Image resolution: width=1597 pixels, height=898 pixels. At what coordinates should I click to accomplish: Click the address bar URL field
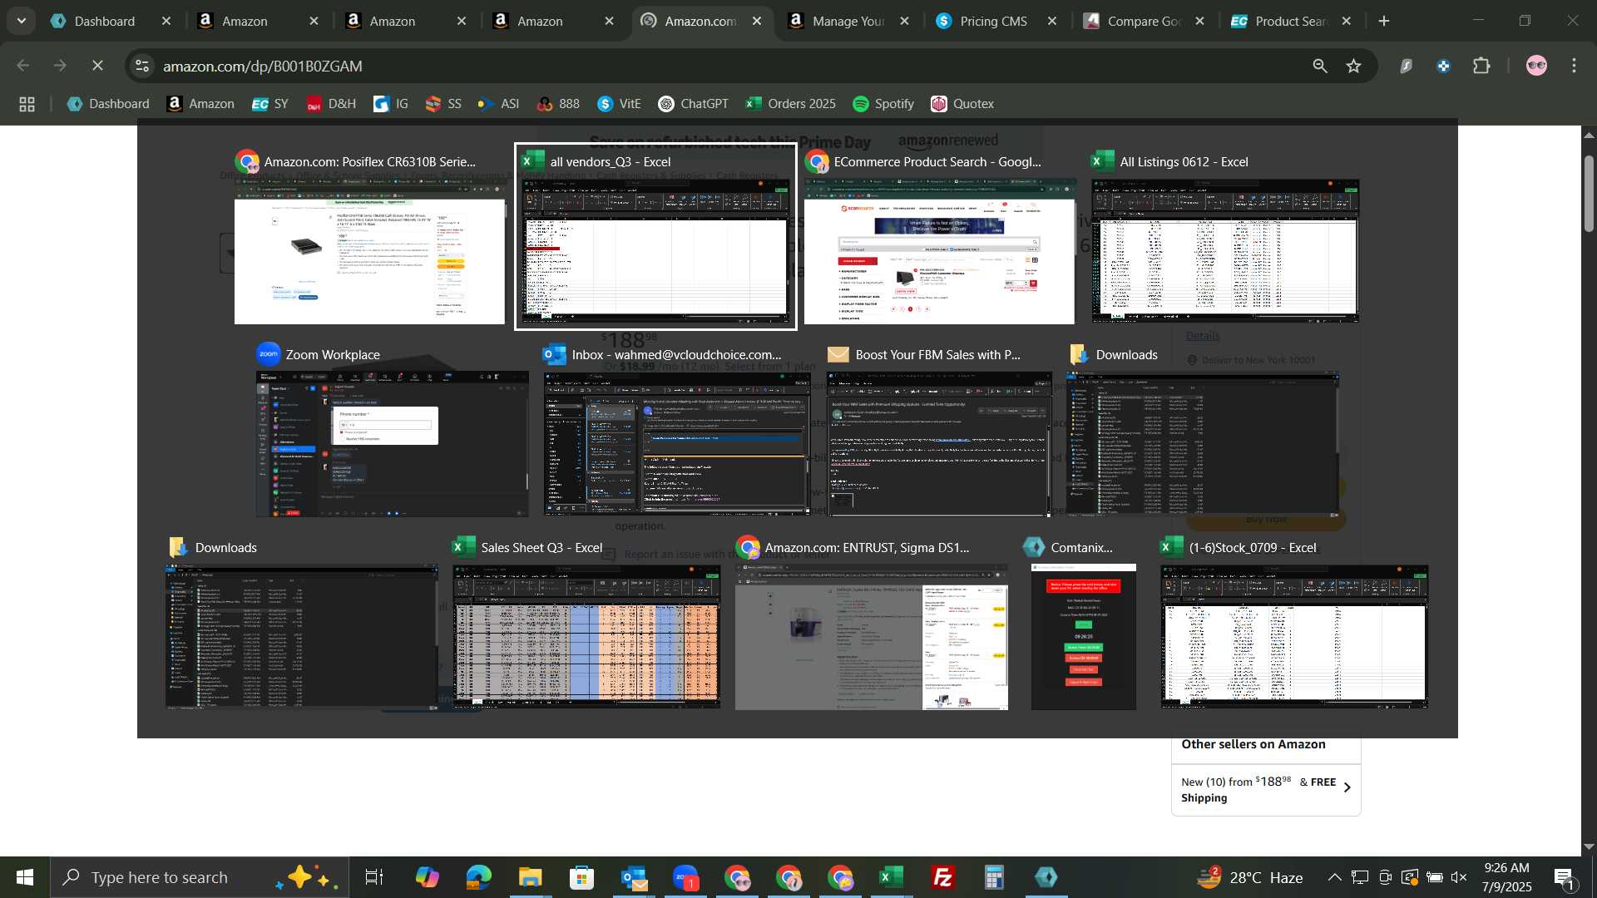[x=724, y=66]
